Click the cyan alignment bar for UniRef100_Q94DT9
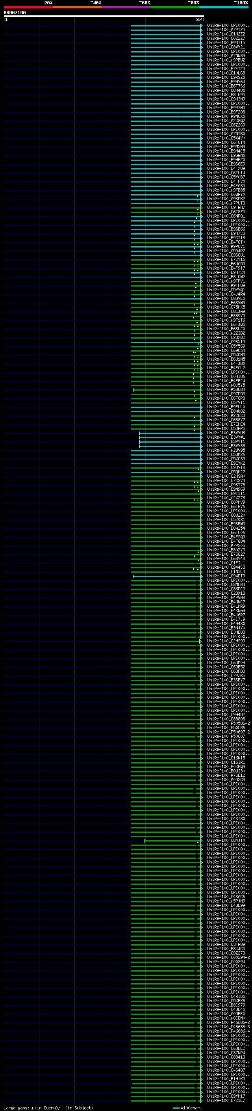 (x=168, y=576)
